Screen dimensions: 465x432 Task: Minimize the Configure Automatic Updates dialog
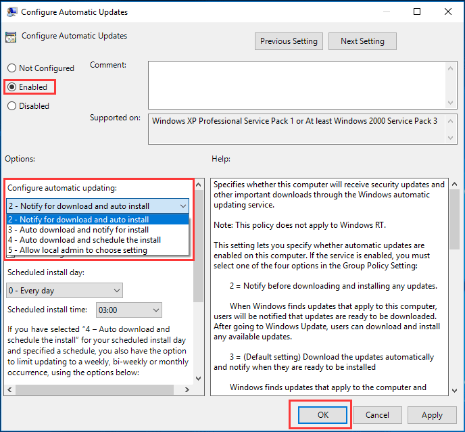(386, 11)
